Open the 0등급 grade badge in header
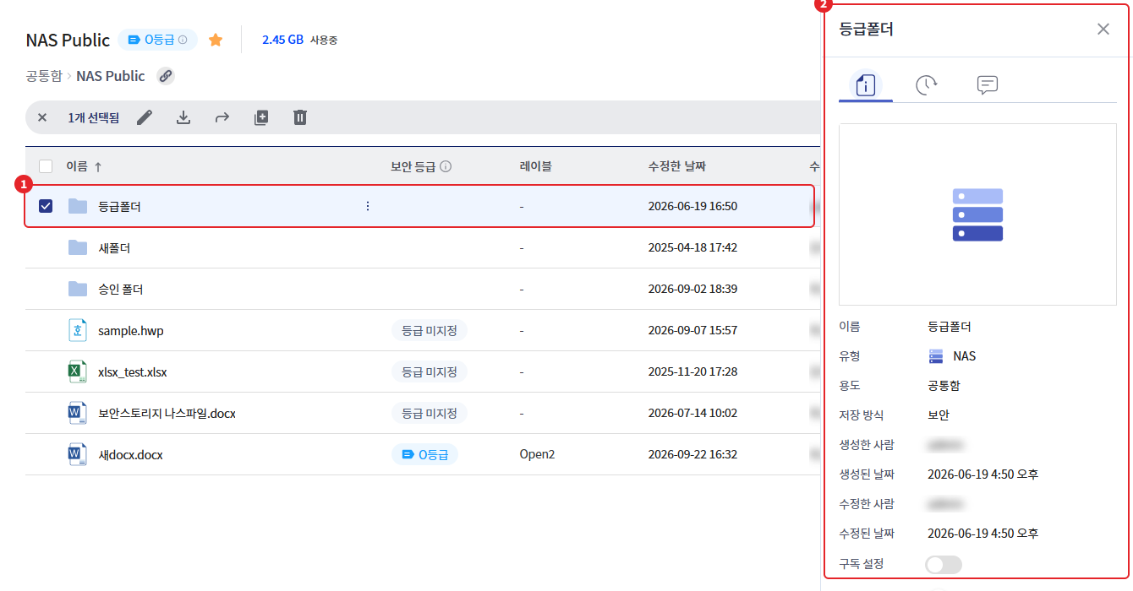This screenshot has height=591, width=1133. pos(157,40)
